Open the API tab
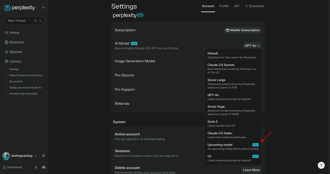Screen dimensions: 330x174 point(237,6)
